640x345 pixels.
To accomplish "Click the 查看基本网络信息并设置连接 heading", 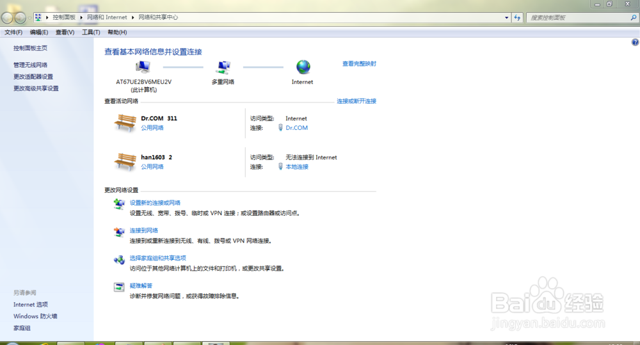I will pos(153,52).
